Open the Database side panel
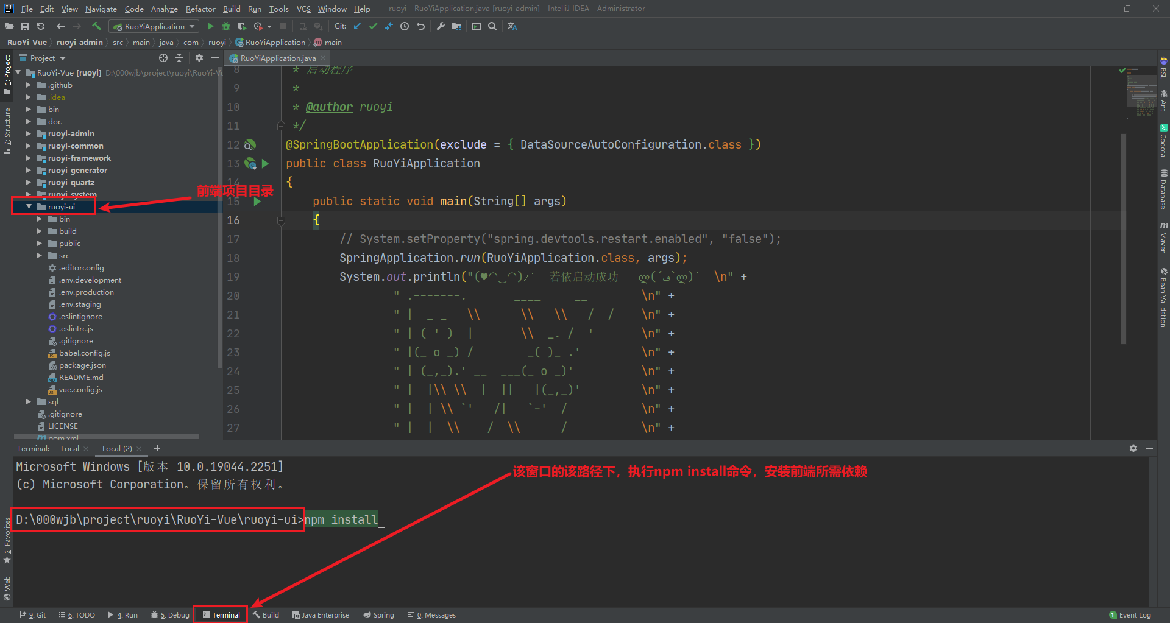The height and width of the screenshot is (623, 1170). [x=1163, y=189]
